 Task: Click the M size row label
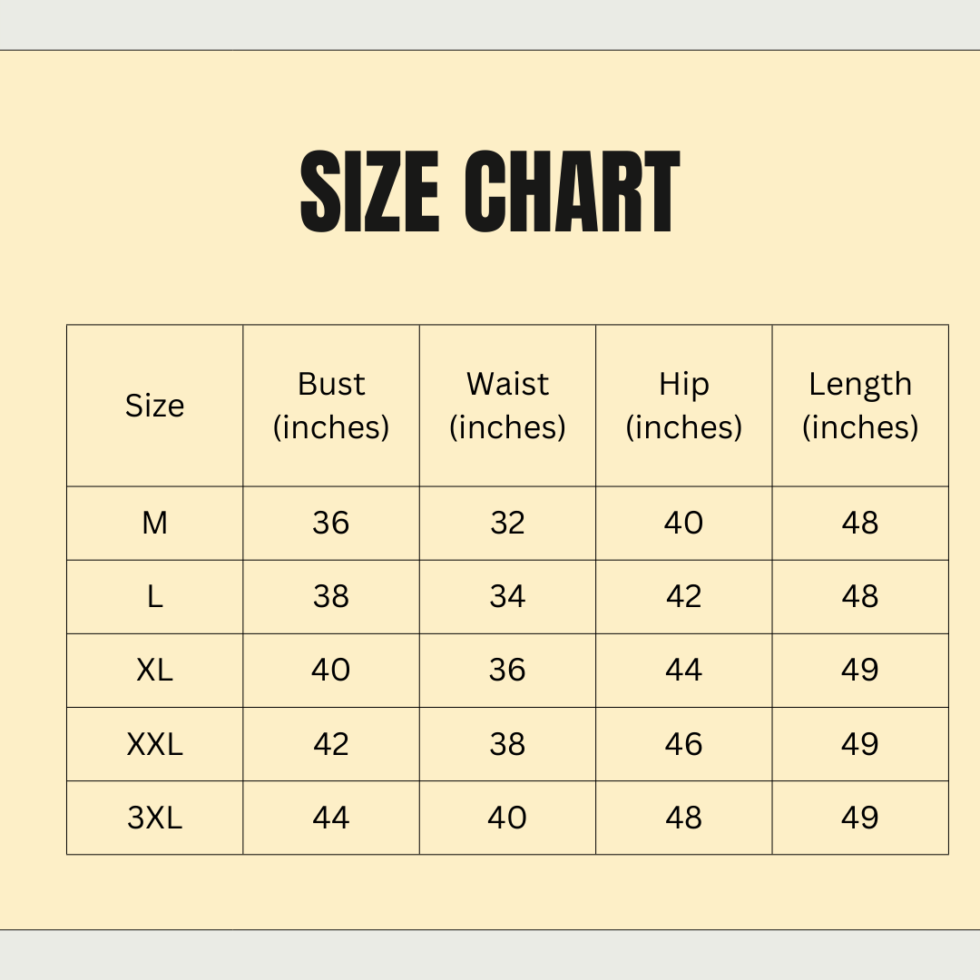pos(154,524)
